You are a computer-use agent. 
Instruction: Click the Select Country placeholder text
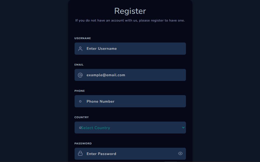(96, 128)
